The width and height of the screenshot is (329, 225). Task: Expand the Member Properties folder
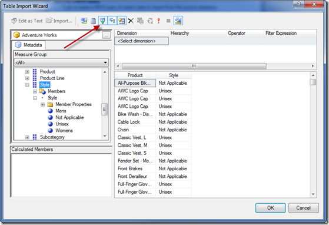(42, 104)
